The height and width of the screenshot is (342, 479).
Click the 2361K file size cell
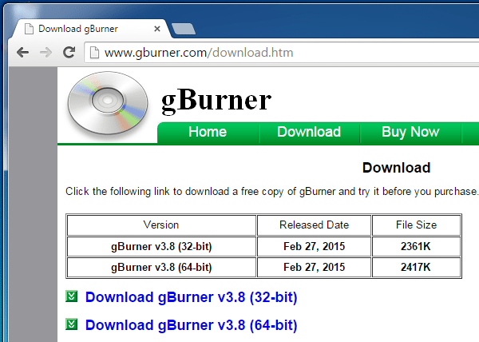coord(416,246)
